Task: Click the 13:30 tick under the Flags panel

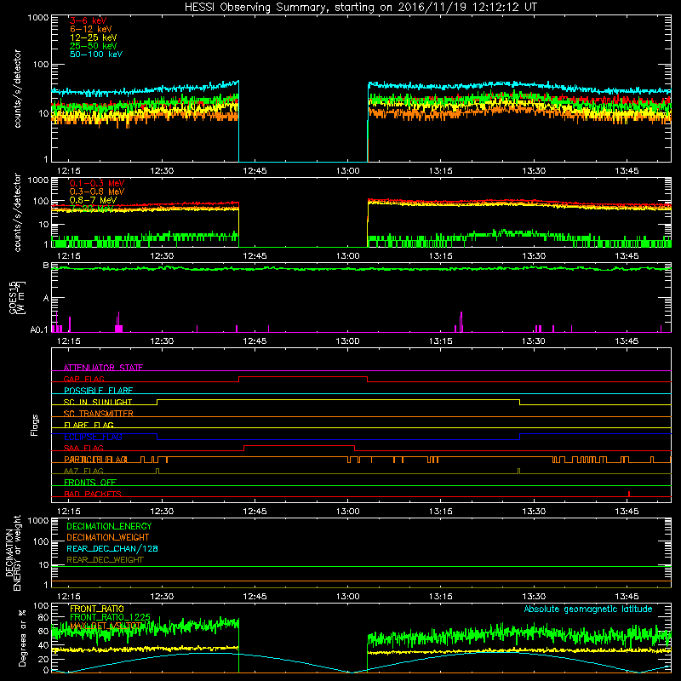Action: pyautogui.click(x=534, y=512)
